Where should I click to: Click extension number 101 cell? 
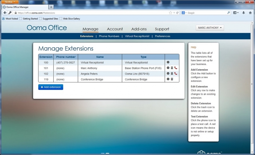(46, 68)
